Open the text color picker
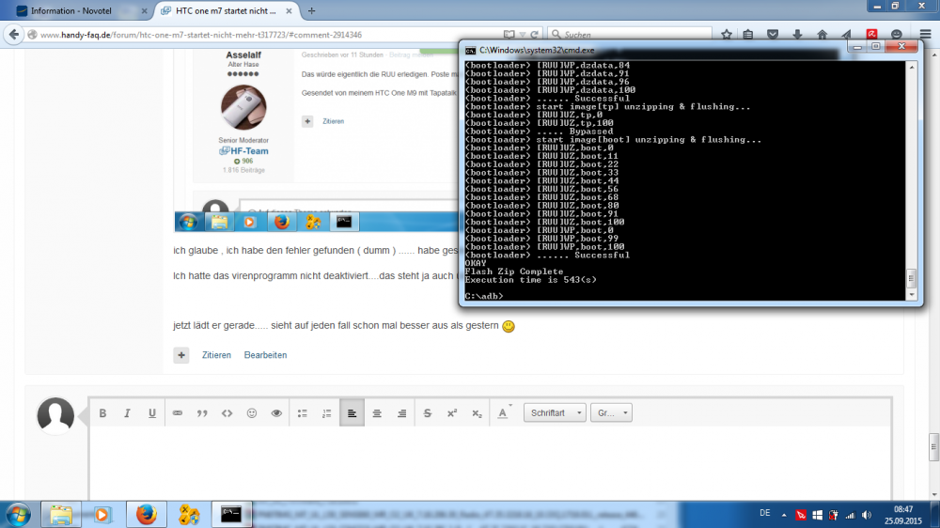940x528 pixels. (x=504, y=412)
